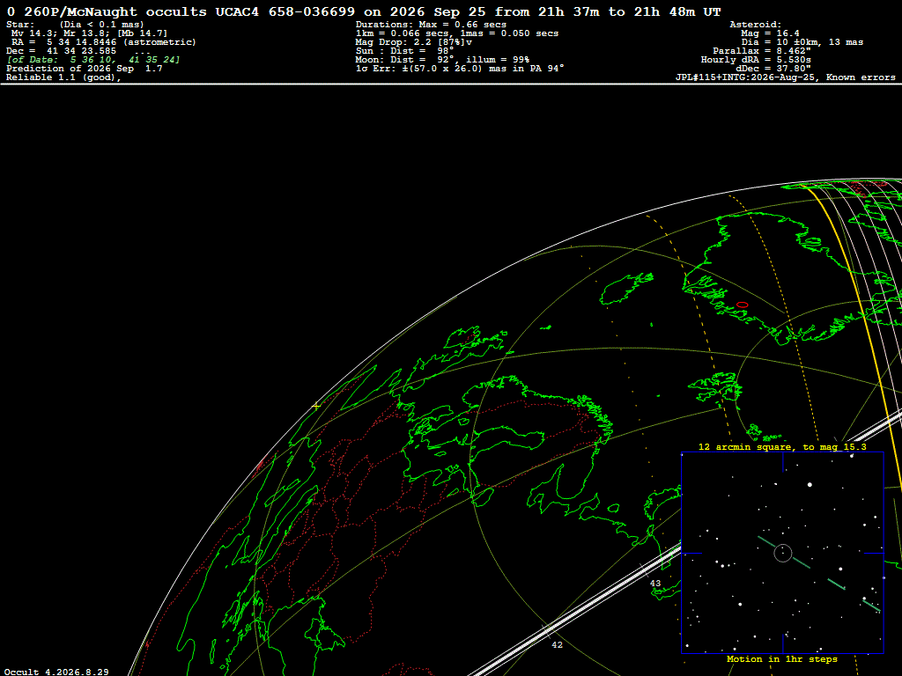902x676 pixels.
Task: Select the '12 arcmin square, to mag 15.3' caption
Action: pyautogui.click(x=782, y=446)
